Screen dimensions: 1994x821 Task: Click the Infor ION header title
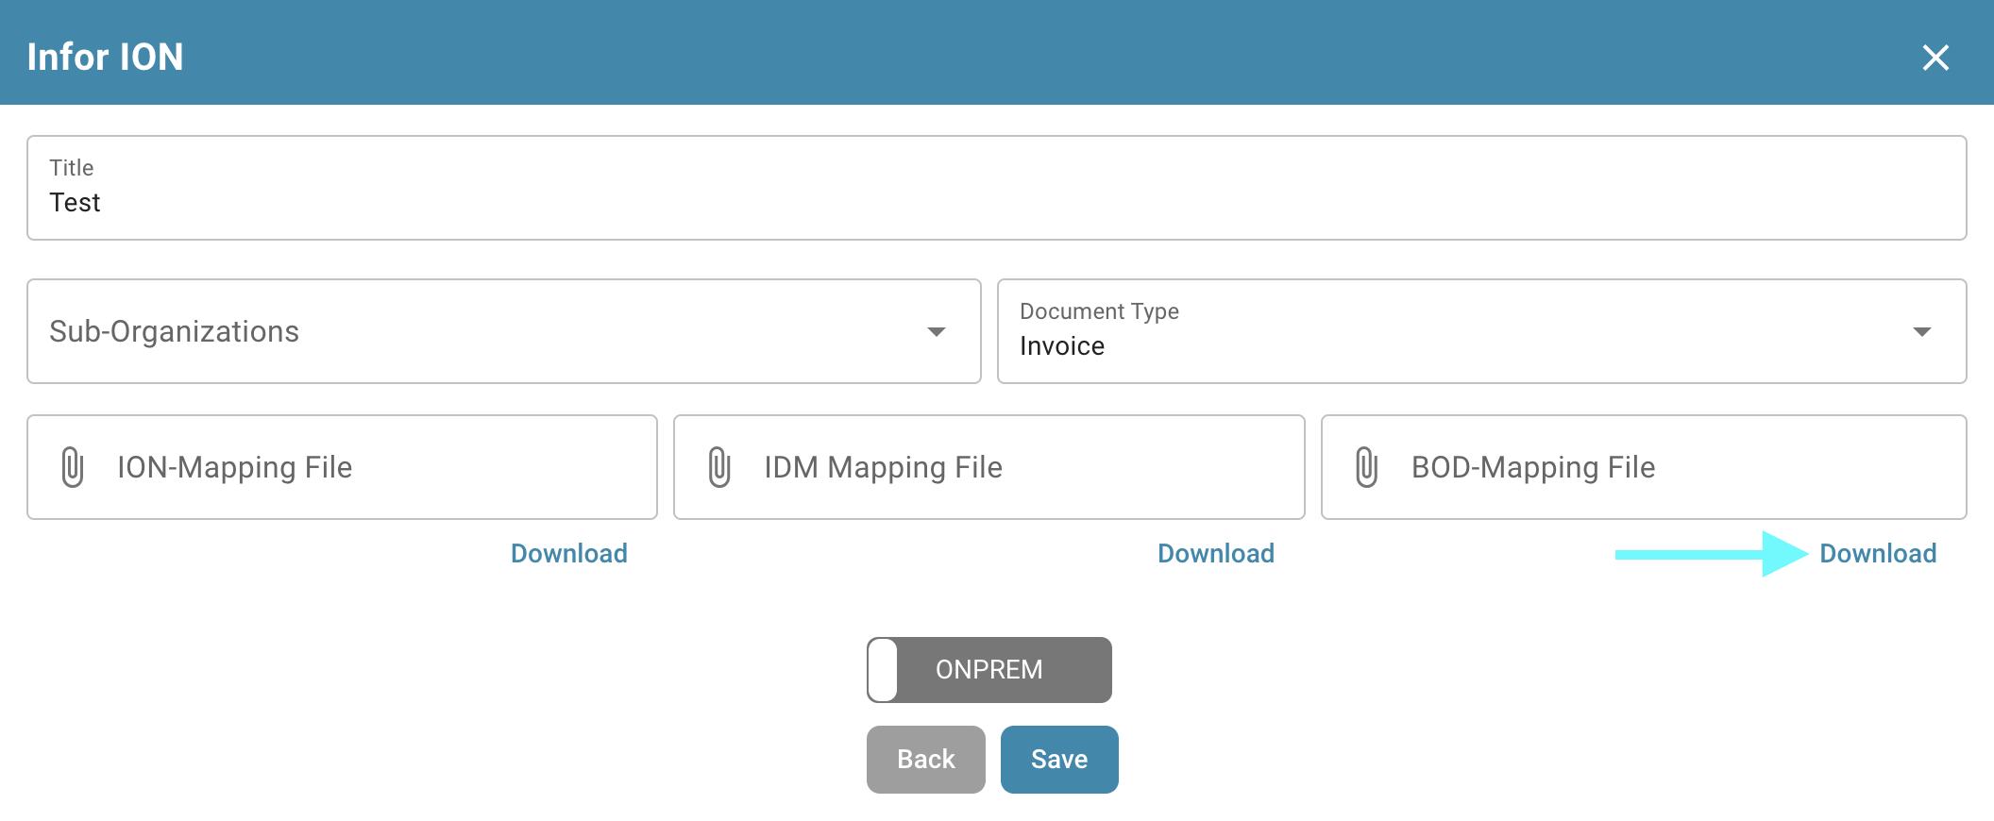[x=106, y=58]
